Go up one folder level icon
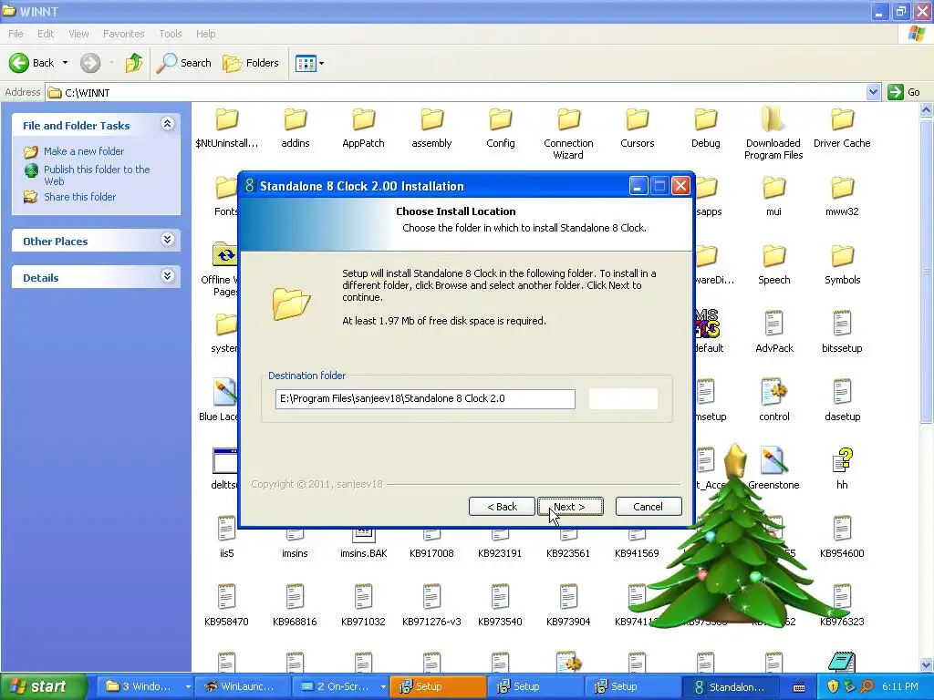Screen dimensions: 934x700 click(134, 63)
